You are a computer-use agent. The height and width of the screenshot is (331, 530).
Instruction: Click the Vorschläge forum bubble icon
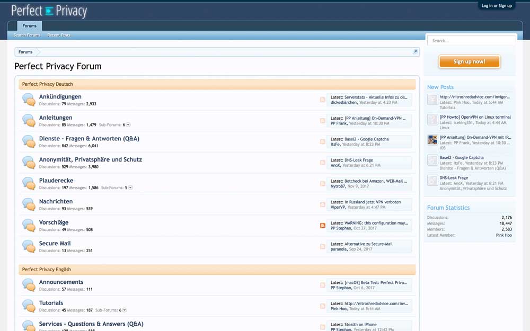click(x=29, y=225)
